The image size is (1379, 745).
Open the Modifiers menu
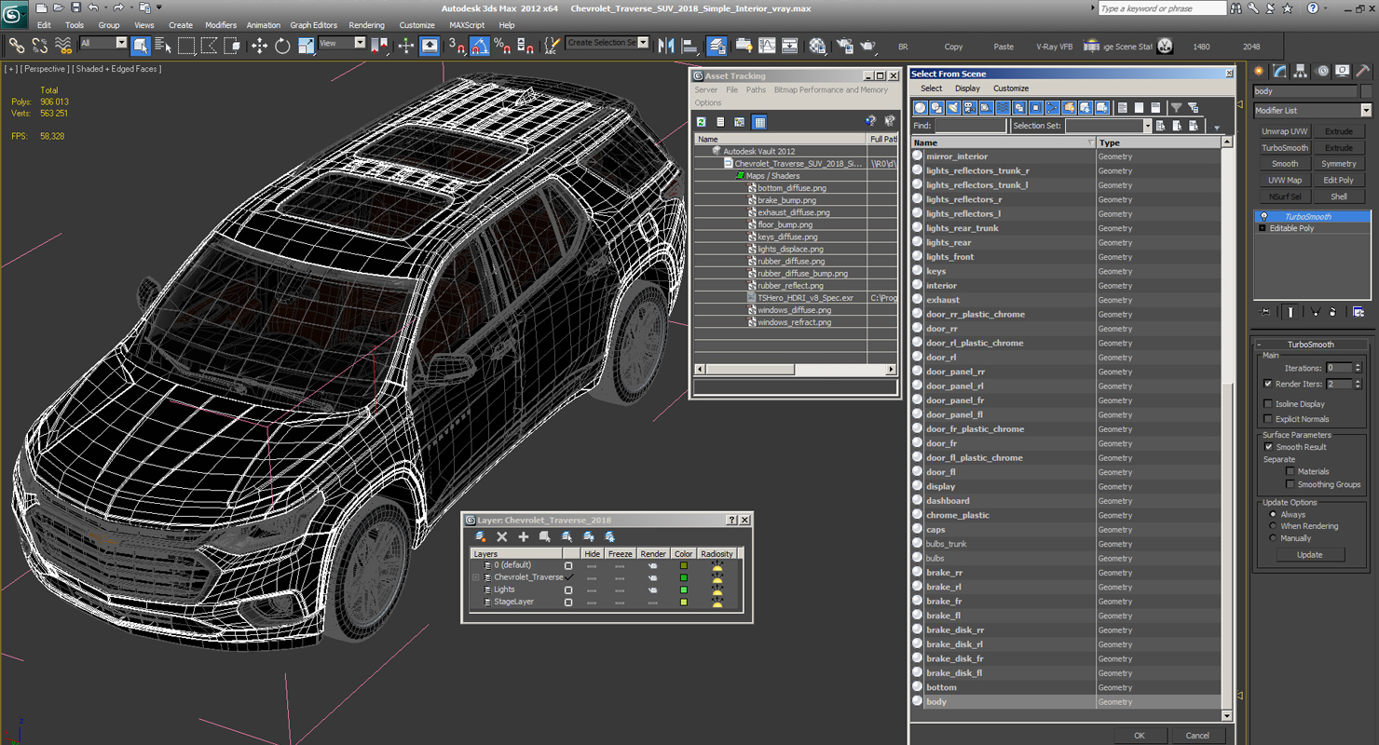point(221,25)
